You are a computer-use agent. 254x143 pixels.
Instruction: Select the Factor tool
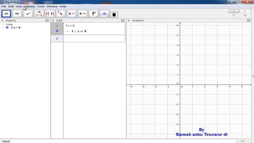(x=39, y=14)
